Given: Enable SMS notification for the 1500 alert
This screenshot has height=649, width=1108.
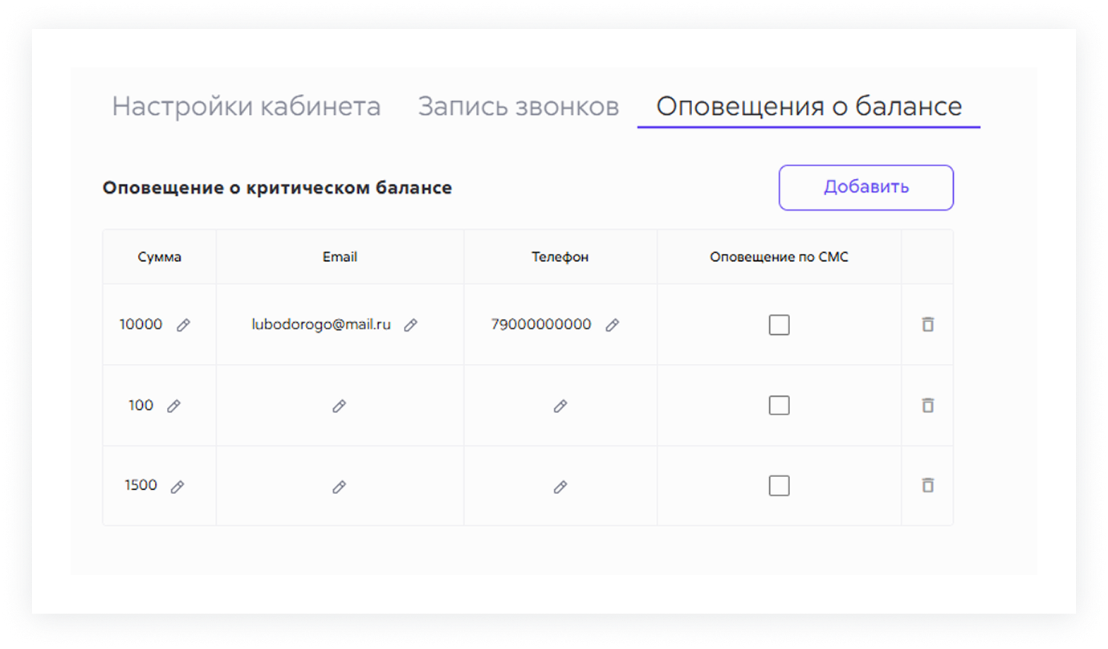Looking at the screenshot, I should [780, 486].
